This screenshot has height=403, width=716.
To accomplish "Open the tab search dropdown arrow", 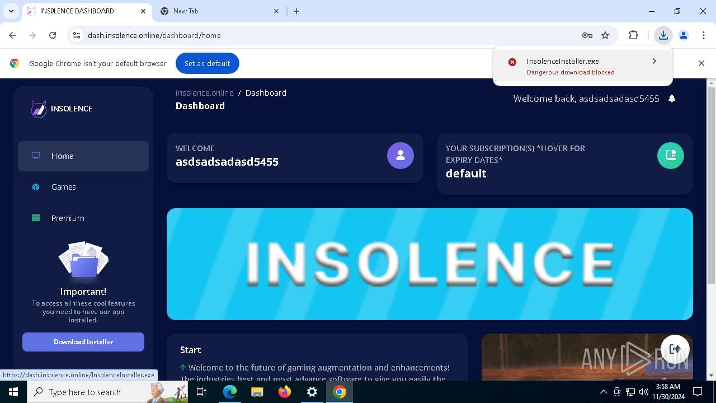I will point(11,11).
